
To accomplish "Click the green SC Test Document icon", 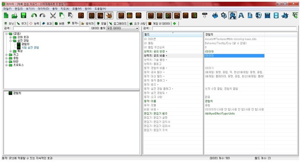I will tap(295, 16).
